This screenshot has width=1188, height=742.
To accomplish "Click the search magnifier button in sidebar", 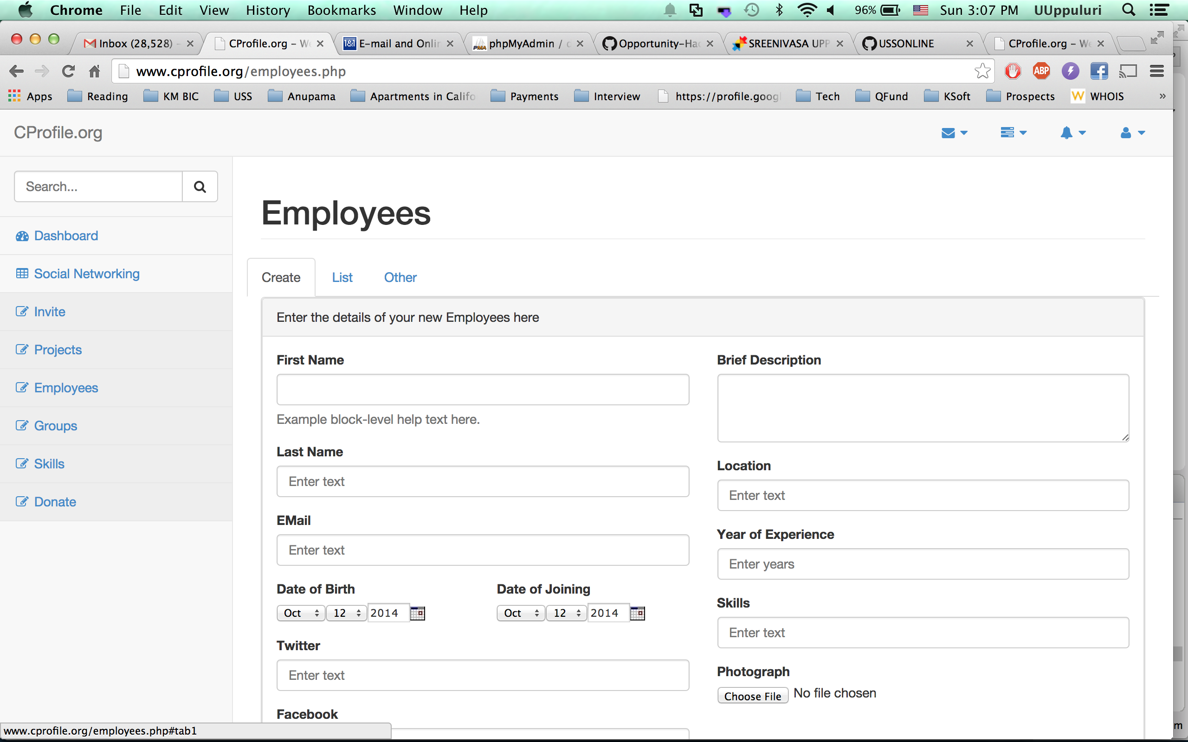I will point(199,186).
